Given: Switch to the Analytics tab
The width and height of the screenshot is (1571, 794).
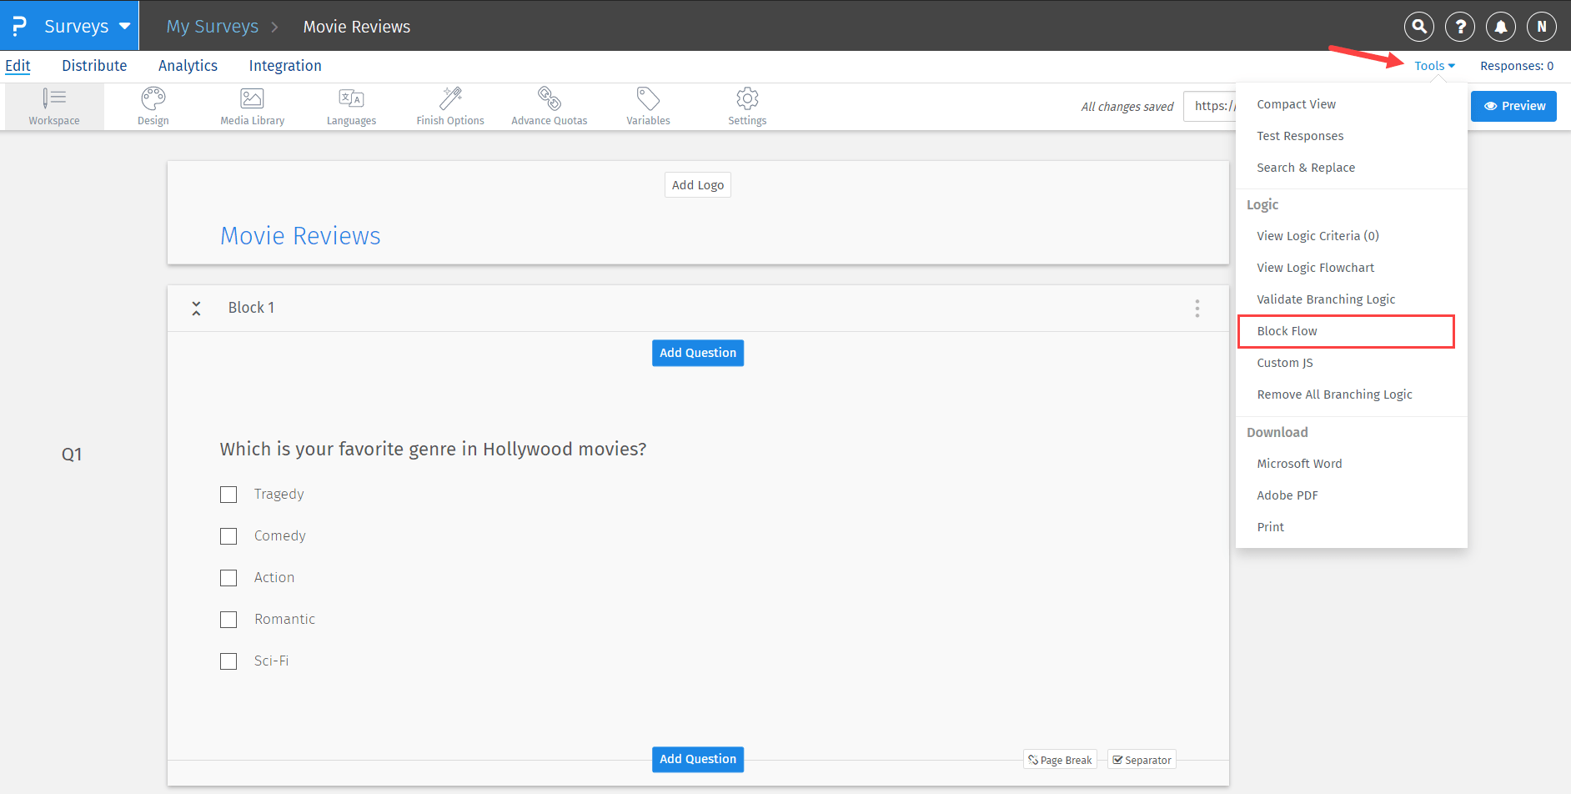Looking at the screenshot, I should [188, 65].
